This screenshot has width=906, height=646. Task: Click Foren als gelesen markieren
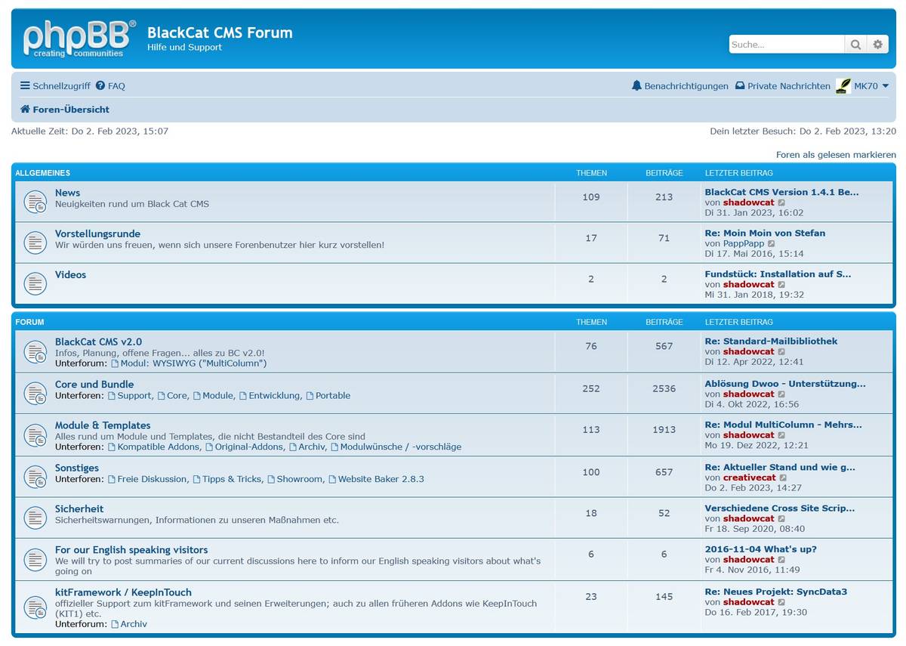point(836,155)
